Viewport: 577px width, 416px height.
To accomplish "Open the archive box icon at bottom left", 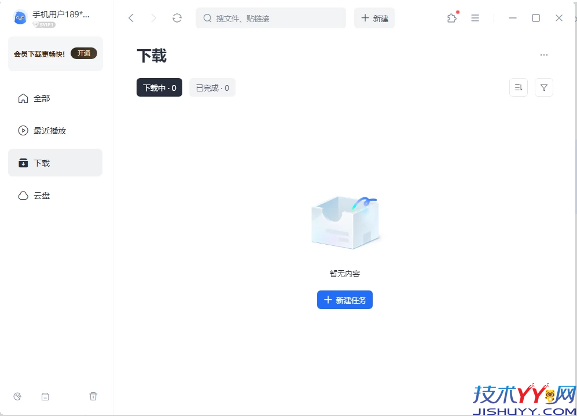I will coord(45,396).
